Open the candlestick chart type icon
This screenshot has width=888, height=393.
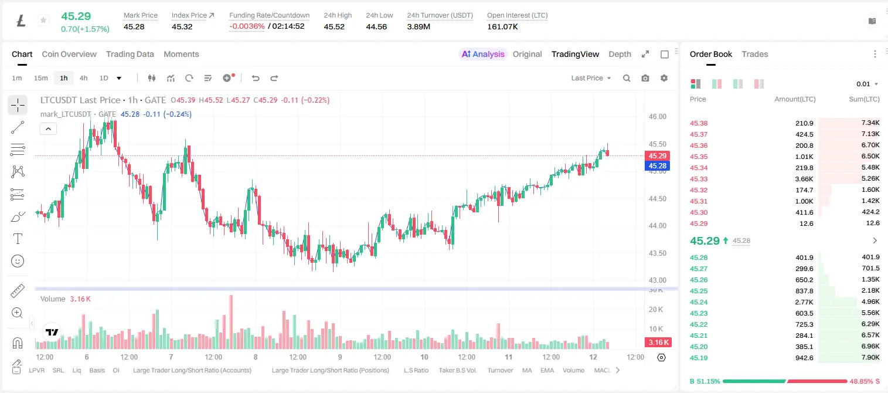click(x=152, y=78)
